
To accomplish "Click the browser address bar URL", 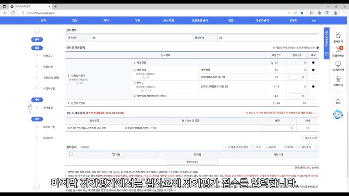I will 41,13.
